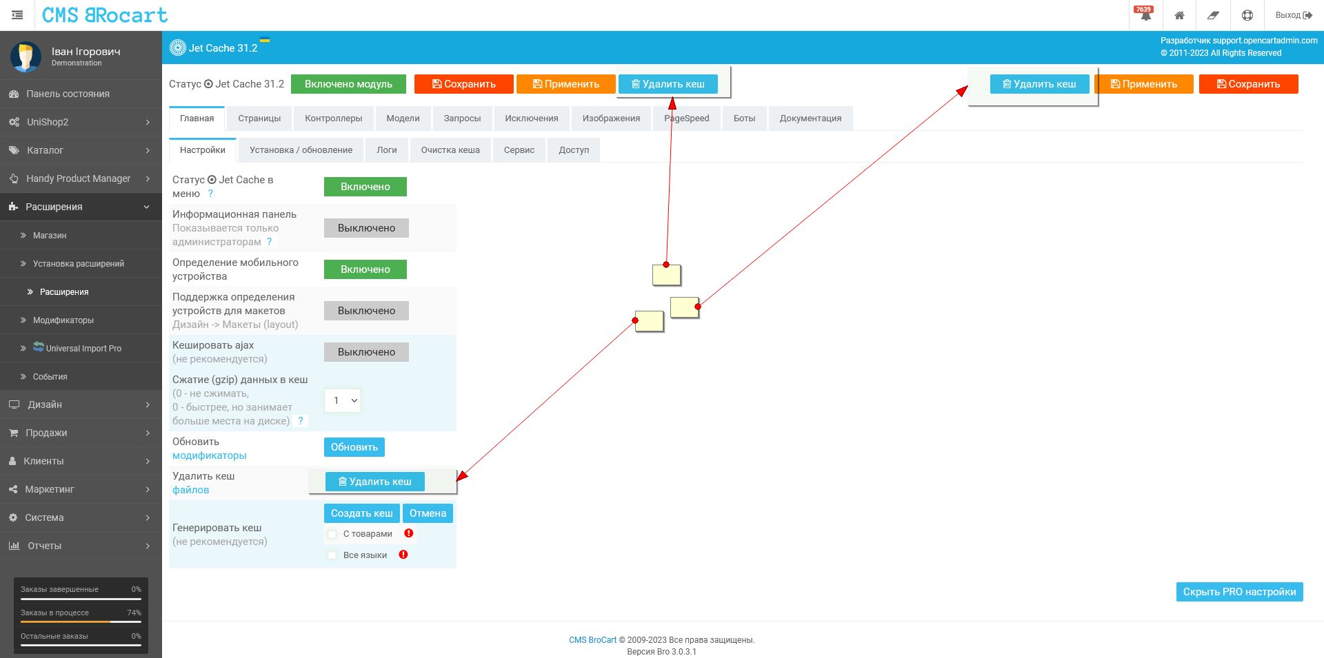
Task: Check the Все языки checkbox
Action: [x=332, y=555]
